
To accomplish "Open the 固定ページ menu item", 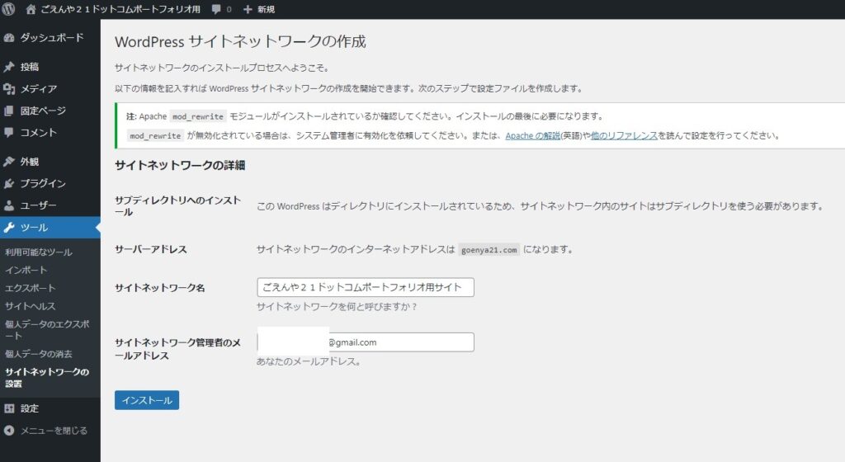I will 50,111.
